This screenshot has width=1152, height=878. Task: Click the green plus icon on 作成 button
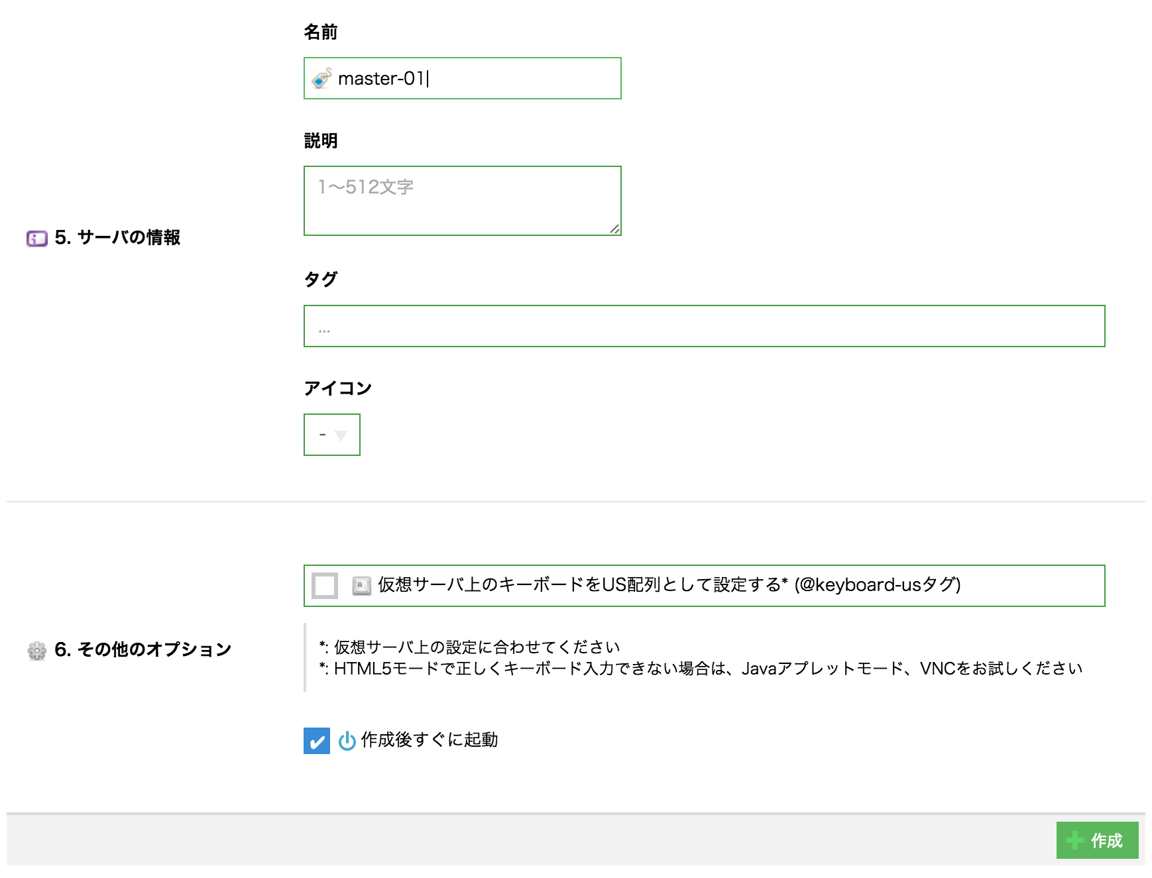[x=1074, y=841]
